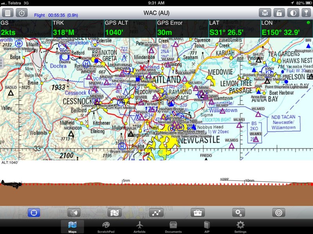The image size is (313, 234).
Task: Open the Settings tab
Action: tap(240, 227)
